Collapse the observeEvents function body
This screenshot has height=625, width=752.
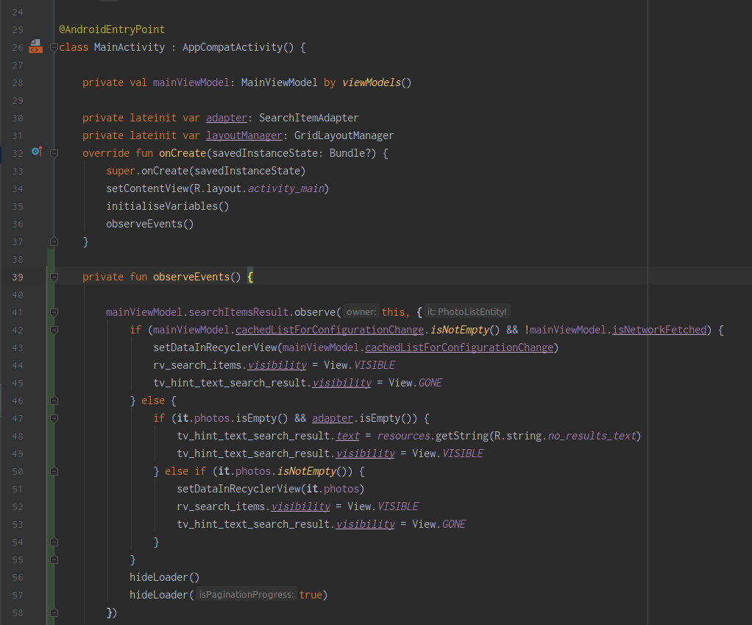52,276
